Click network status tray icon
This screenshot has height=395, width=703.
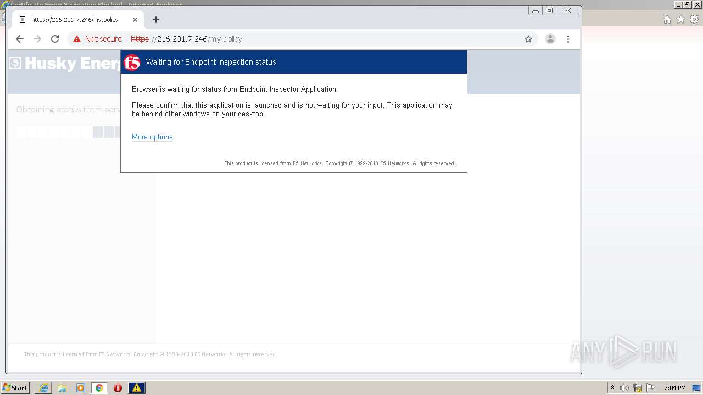[638, 388]
